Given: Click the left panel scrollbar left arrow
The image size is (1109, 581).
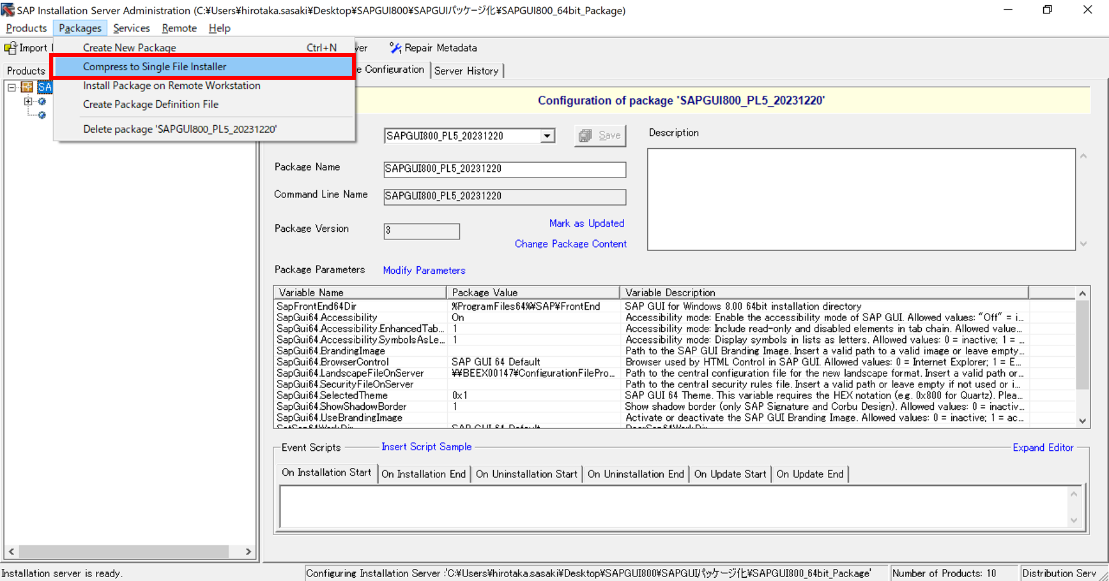Looking at the screenshot, I should [x=11, y=552].
